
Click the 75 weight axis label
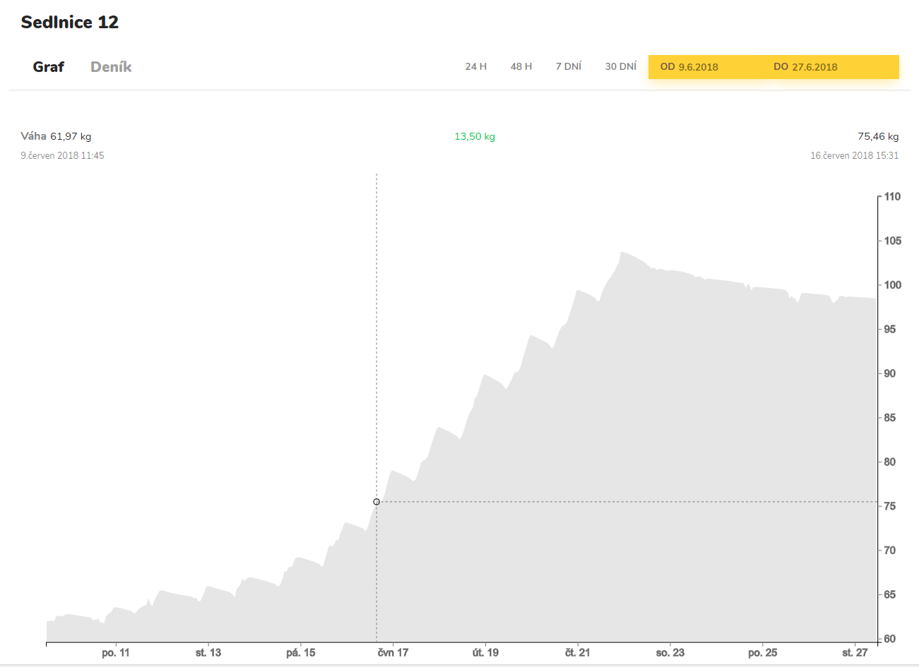(890, 506)
